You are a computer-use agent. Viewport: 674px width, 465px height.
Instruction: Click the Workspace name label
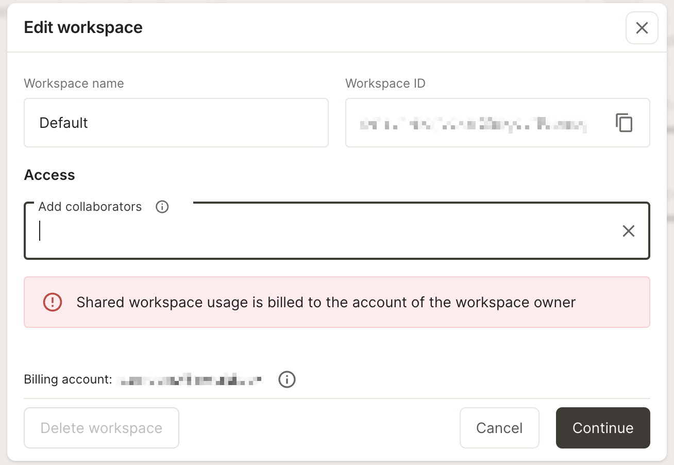74,83
